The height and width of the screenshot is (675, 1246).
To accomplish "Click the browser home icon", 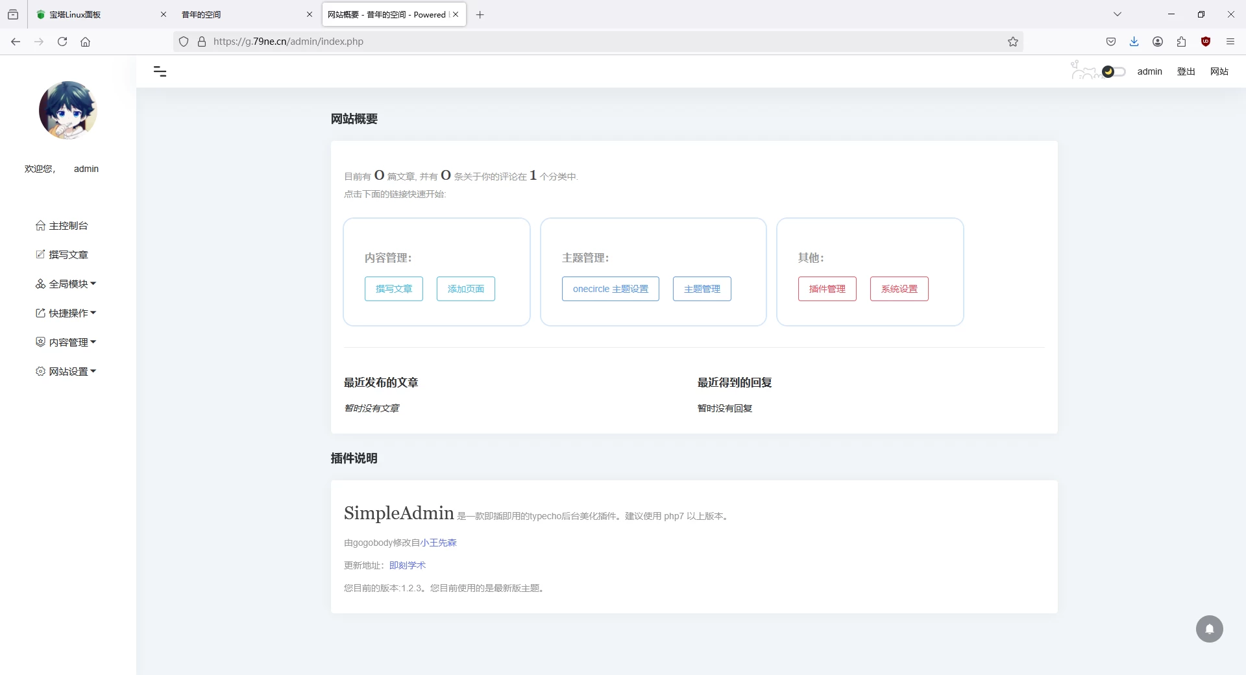I will (85, 42).
